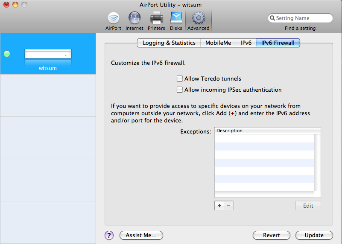Click the Assist Me... button
The height and width of the screenshot is (244, 342).
141,235
